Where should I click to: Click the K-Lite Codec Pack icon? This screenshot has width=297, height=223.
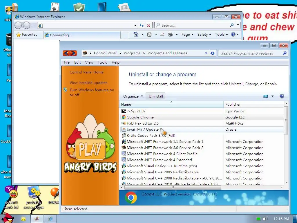click(x=124, y=135)
